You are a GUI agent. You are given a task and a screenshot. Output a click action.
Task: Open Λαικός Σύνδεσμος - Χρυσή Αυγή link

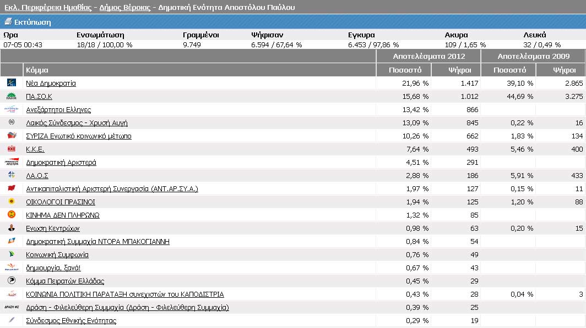[x=77, y=123]
